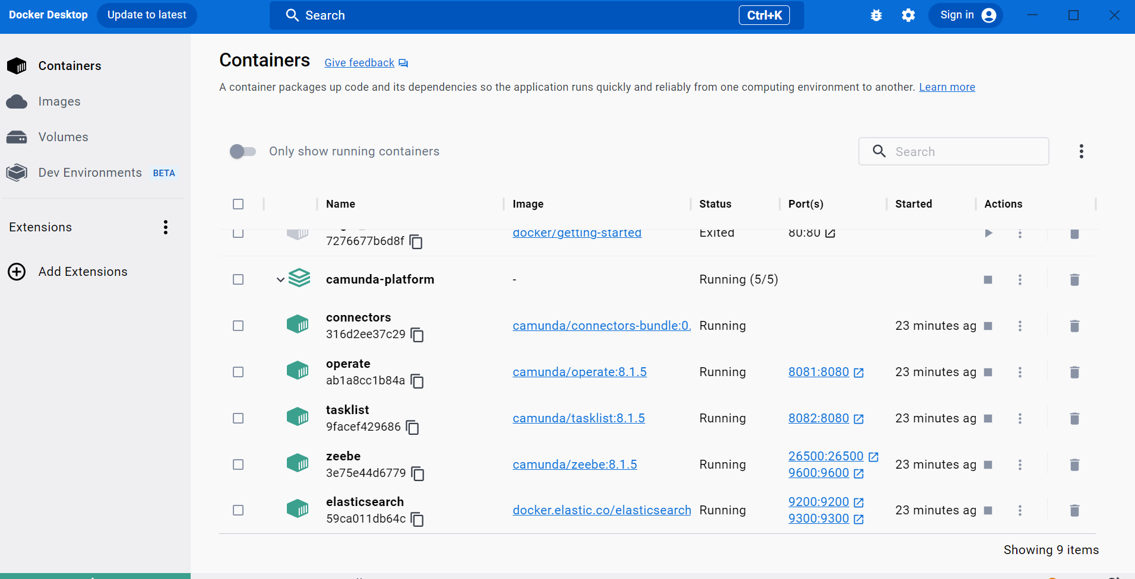Select the zeebe container checkbox
1135x579 pixels.
click(x=238, y=465)
